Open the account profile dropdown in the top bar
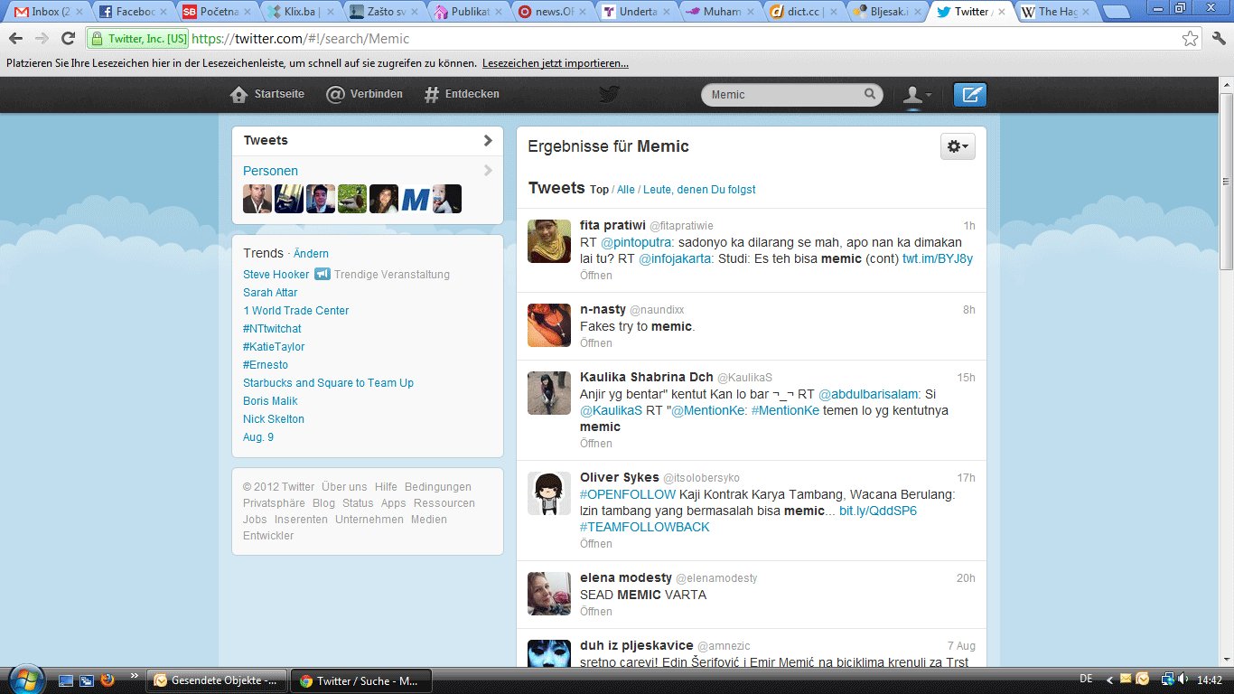Image resolution: width=1234 pixels, height=694 pixels. [918, 95]
